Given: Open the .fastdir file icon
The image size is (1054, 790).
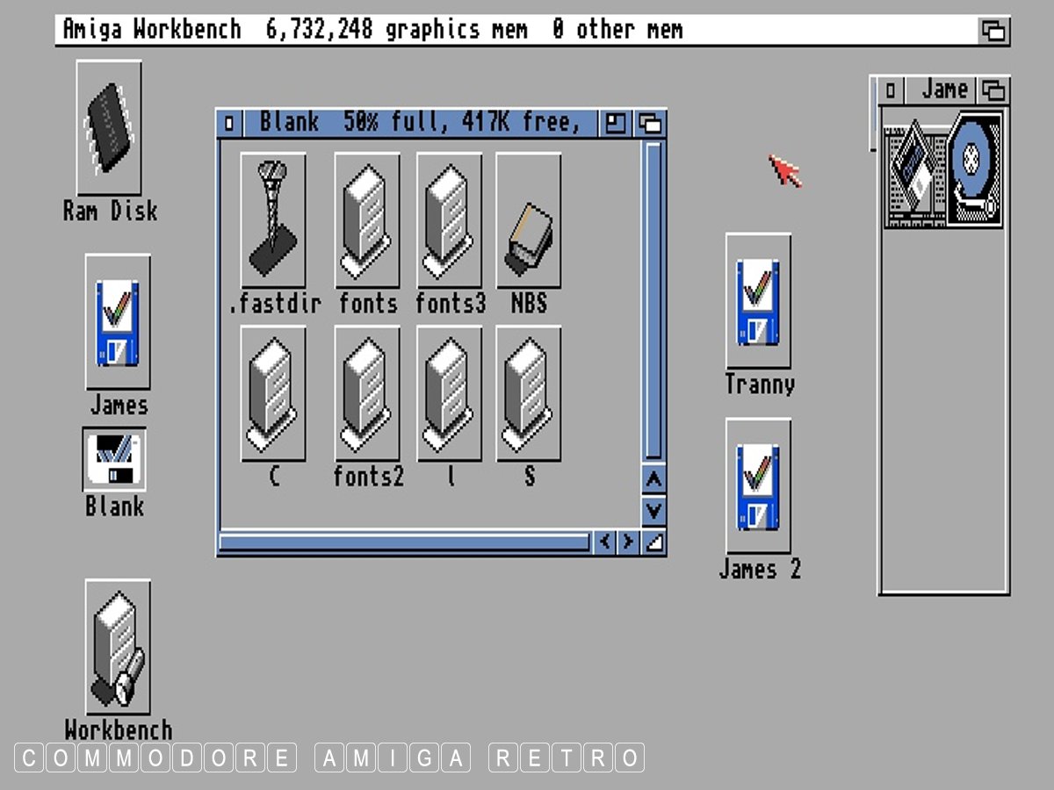Looking at the screenshot, I should (x=273, y=219).
